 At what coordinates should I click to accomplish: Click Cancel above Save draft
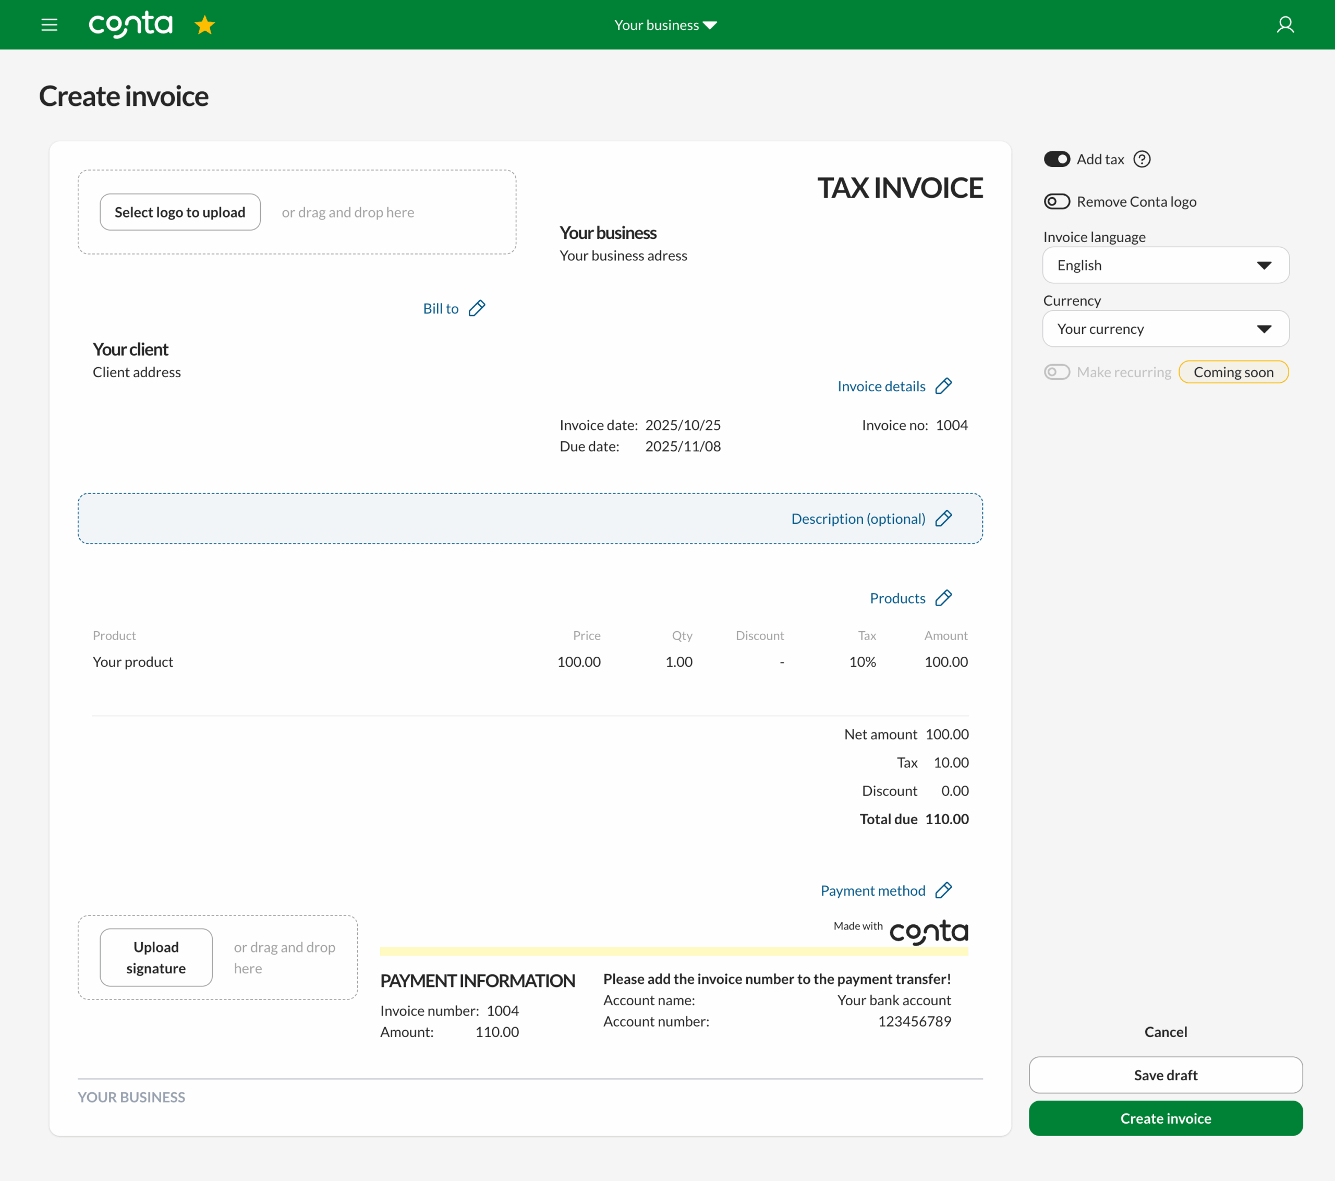click(x=1165, y=1031)
